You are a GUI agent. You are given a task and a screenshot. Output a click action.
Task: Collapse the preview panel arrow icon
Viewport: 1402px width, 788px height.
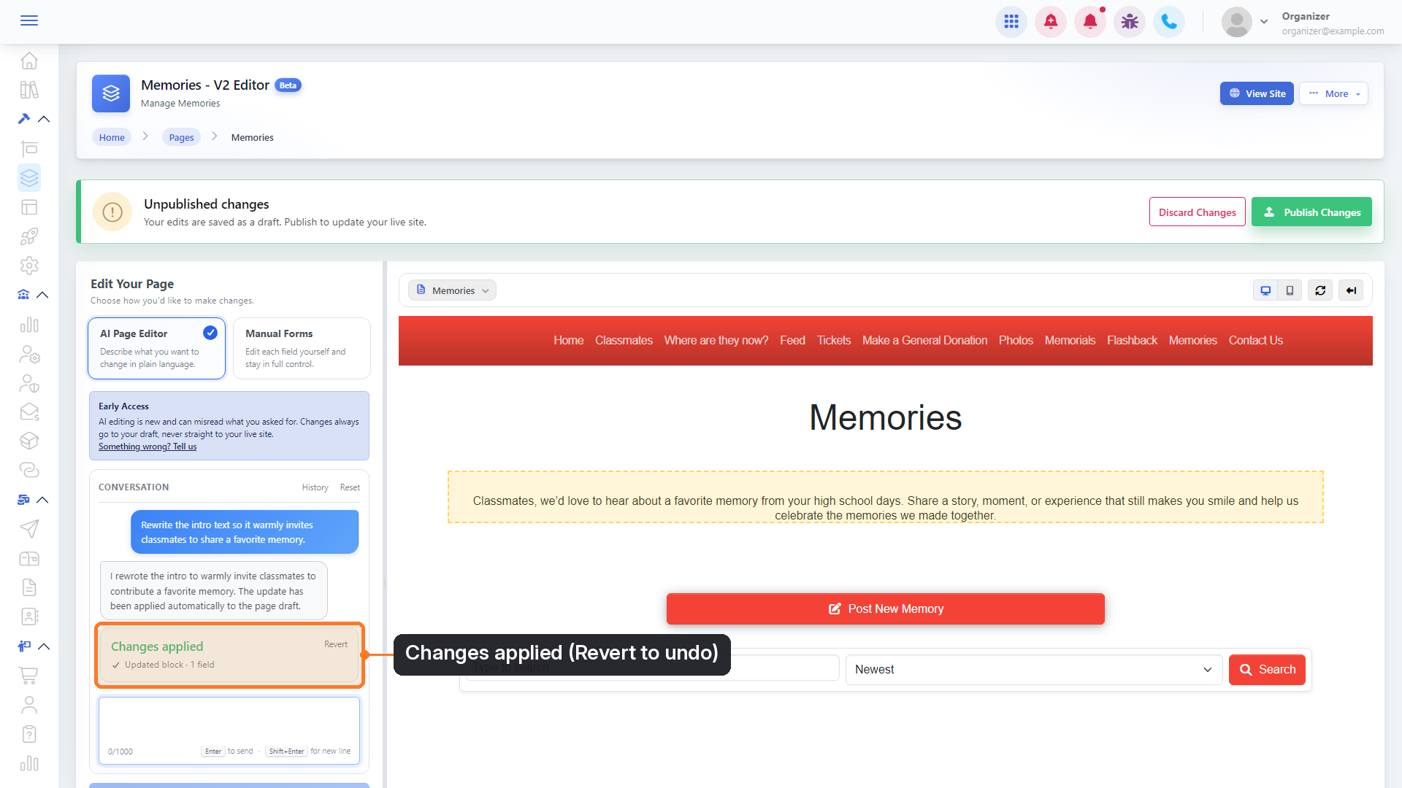coord(1351,290)
